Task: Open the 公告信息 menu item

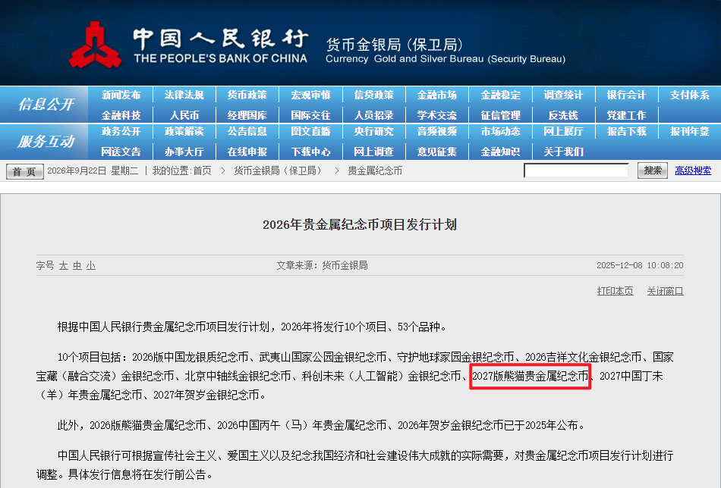Action: [x=247, y=131]
